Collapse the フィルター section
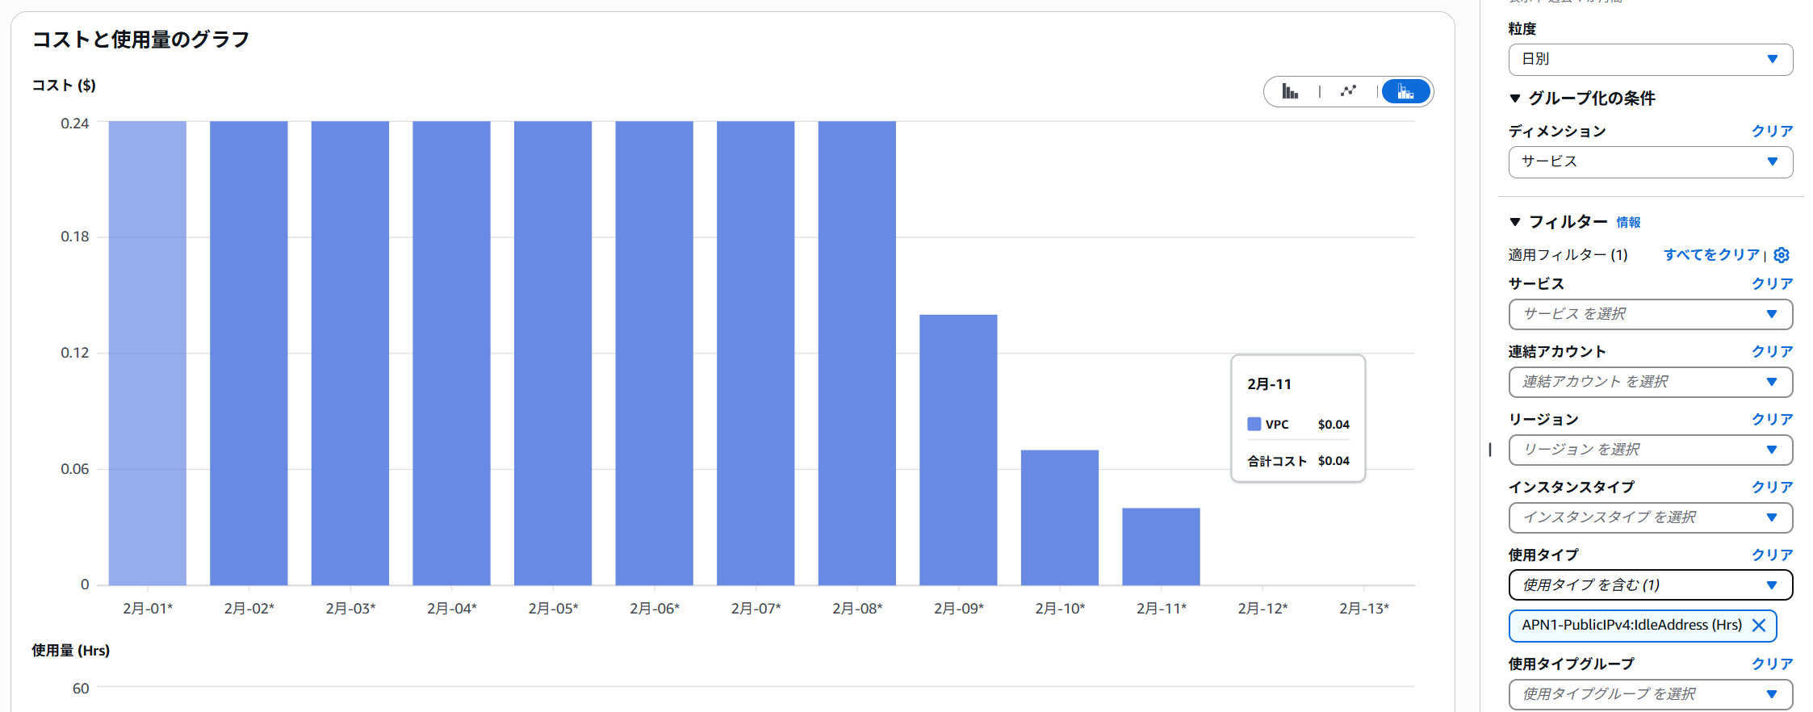The width and height of the screenshot is (1813, 712). pyautogui.click(x=1515, y=222)
